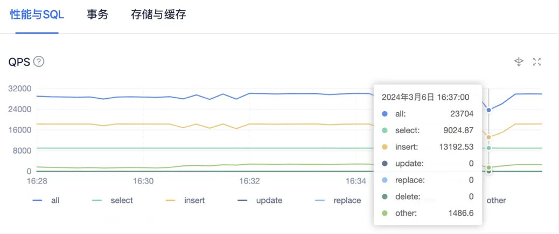The height and width of the screenshot is (234, 559).
Task: Click the 'all: 23704' tooltip row
Action: pos(428,114)
